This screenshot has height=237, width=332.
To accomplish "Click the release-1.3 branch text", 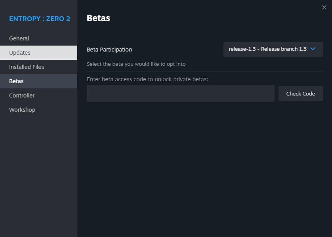I will click(x=267, y=49).
